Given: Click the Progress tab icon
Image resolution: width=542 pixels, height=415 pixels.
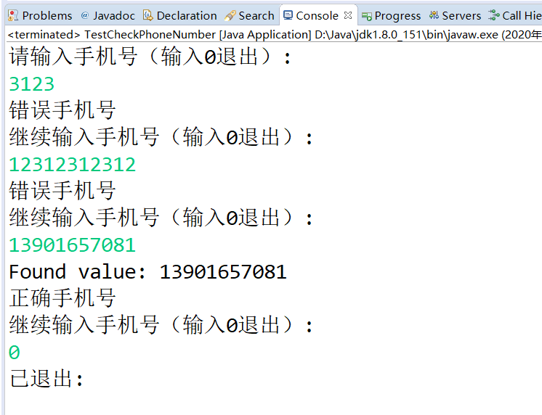Looking at the screenshot, I should [367, 16].
